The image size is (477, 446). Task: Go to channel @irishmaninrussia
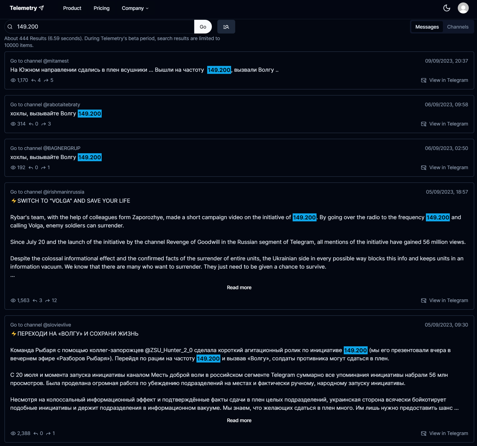47,192
